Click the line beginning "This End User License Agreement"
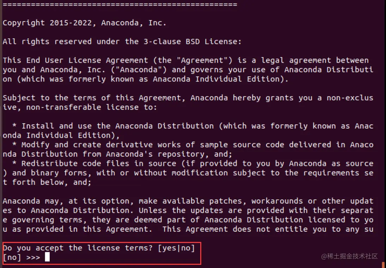This screenshot has height=268, width=386. (186, 60)
